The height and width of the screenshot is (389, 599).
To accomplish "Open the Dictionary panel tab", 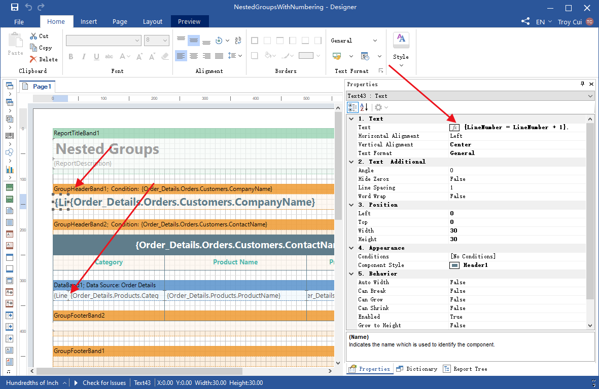I will [417, 369].
